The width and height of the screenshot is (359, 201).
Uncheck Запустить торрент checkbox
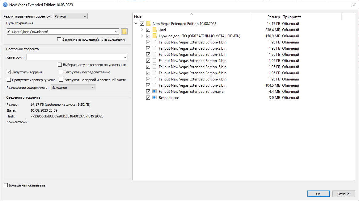pyautogui.click(x=9, y=72)
